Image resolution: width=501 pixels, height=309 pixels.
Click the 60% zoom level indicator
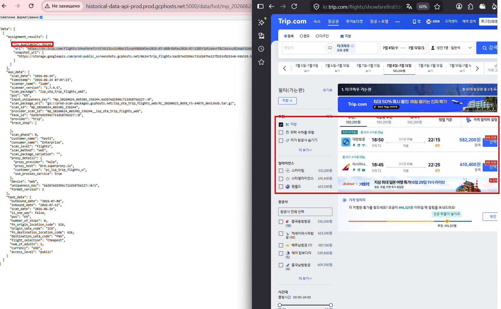pyautogui.click(x=423, y=7)
